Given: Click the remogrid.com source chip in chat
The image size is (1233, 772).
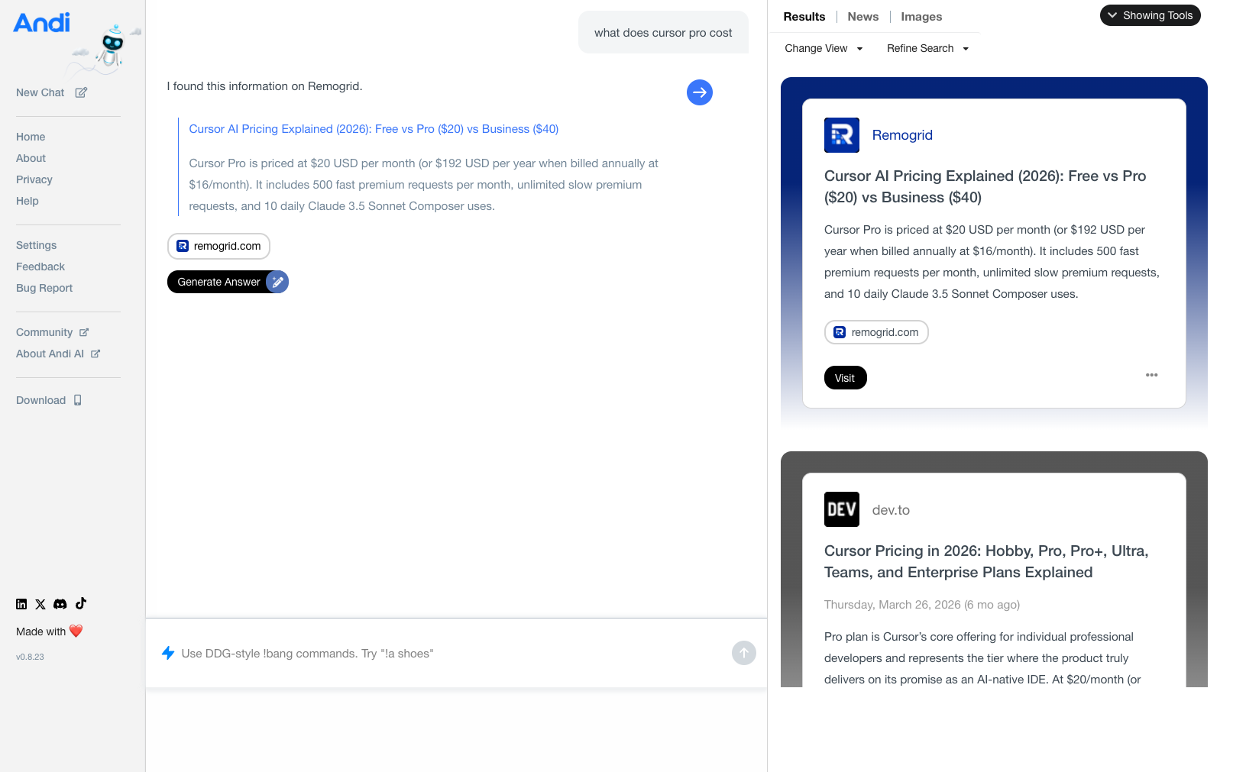Looking at the screenshot, I should (x=218, y=246).
